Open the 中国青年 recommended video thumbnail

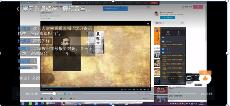pyautogui.click(x=161, y=90)
